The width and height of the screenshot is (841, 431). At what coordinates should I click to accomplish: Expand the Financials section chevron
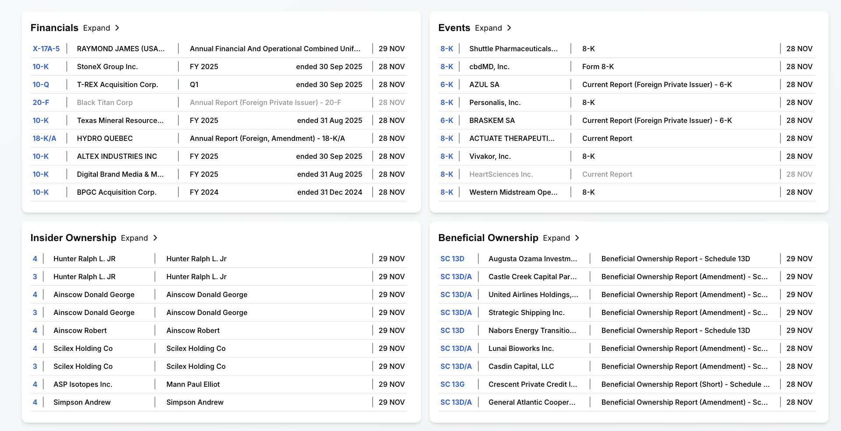pyautogui.click(x=117, y=28)
